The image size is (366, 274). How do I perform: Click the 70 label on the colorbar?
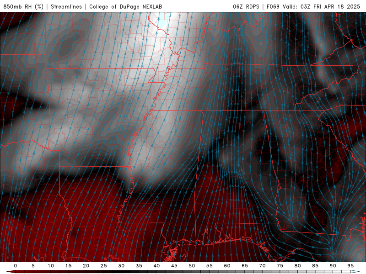[x=262, y=266]
